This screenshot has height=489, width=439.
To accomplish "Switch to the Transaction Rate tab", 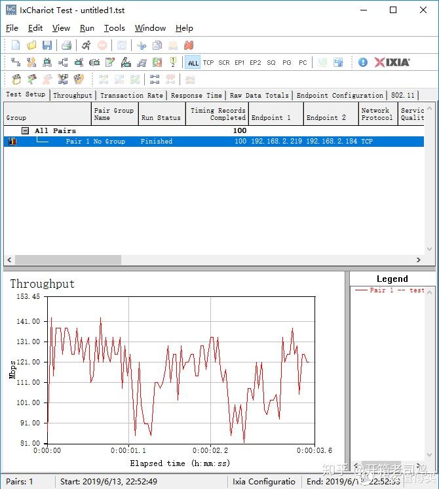I will pos(132,96).
